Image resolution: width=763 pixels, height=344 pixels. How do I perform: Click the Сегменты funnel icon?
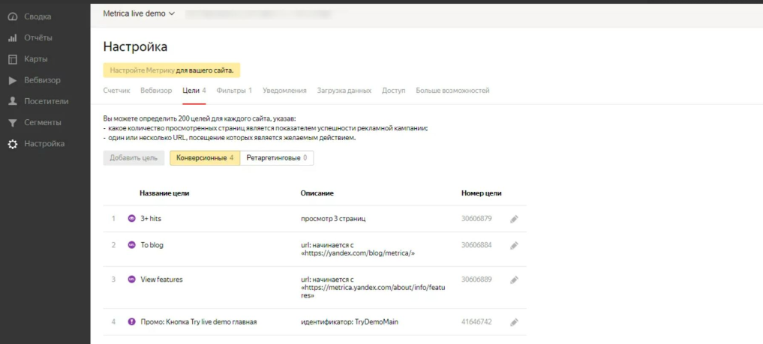pyautogui.click(x=14, y=123)
